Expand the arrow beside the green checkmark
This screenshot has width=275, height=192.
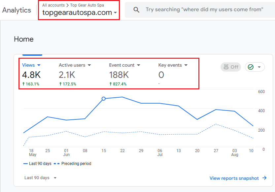259,67
